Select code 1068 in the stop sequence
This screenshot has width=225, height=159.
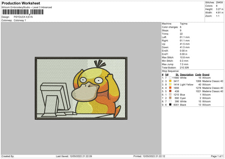coord(198,81)
